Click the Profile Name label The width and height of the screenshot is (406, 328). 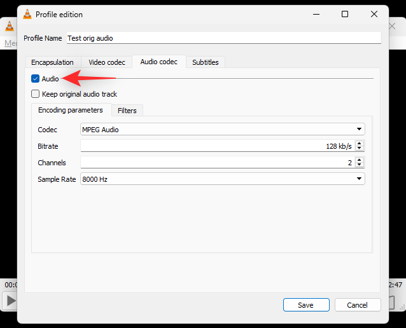click(43, 38)
